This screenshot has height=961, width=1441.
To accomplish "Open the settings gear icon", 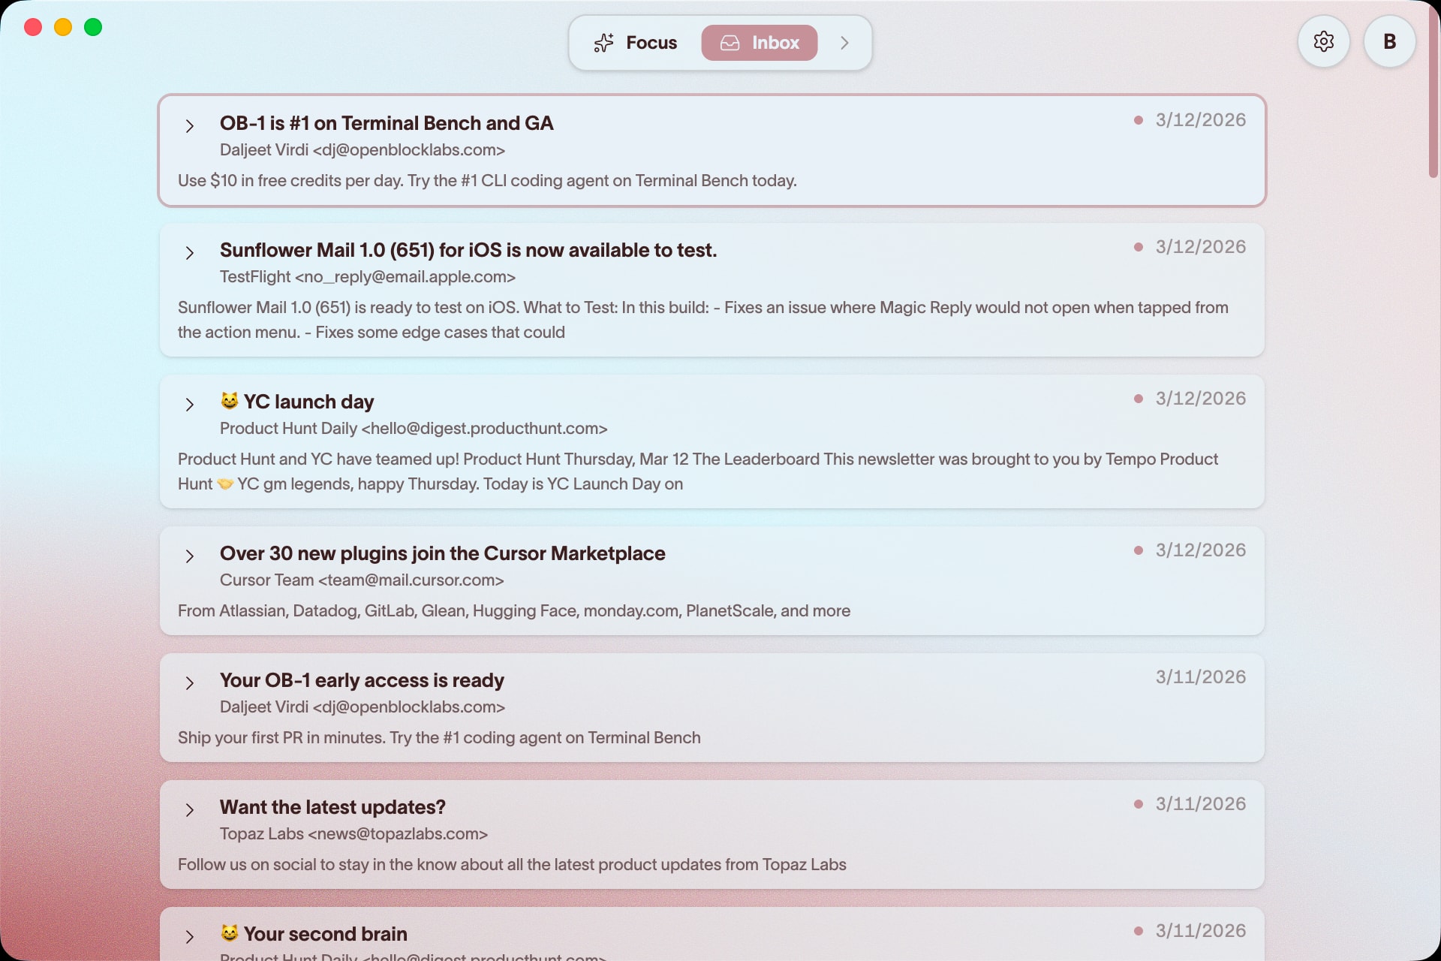I will click(x=1323, y=42).
